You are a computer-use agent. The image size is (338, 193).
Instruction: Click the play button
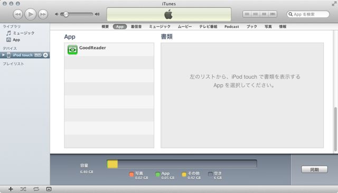point(31,14)
